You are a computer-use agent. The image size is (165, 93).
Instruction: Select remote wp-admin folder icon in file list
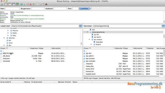tap(84, 56)
